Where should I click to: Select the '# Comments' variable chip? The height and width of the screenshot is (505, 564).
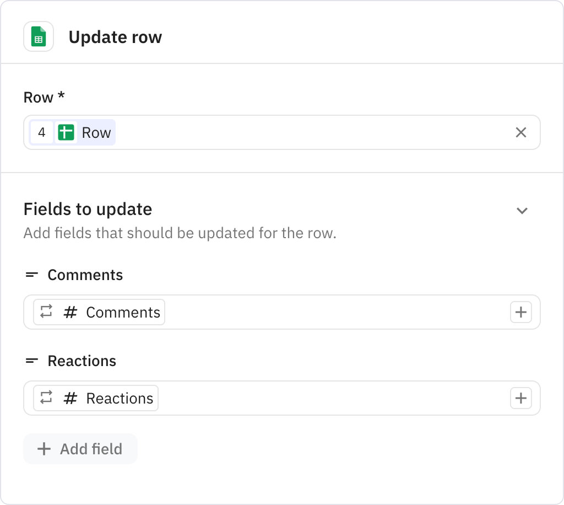99,312
